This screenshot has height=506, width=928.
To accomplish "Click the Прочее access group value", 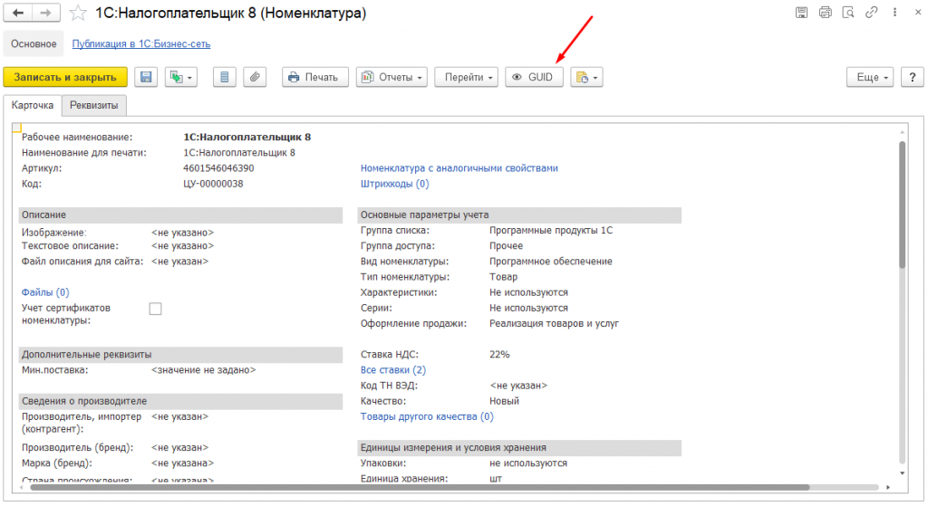I will (x=506, y=246).
